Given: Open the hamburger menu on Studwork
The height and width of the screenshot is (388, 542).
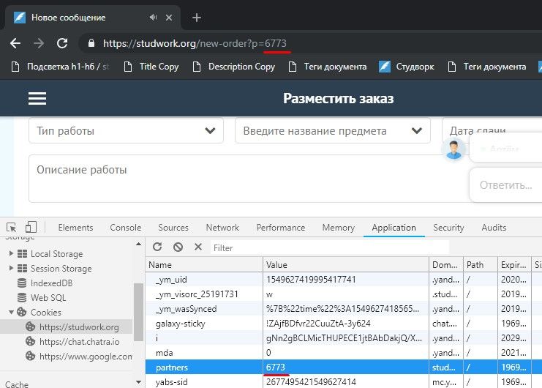Looking at the screenshot, I should pos(37,98).
